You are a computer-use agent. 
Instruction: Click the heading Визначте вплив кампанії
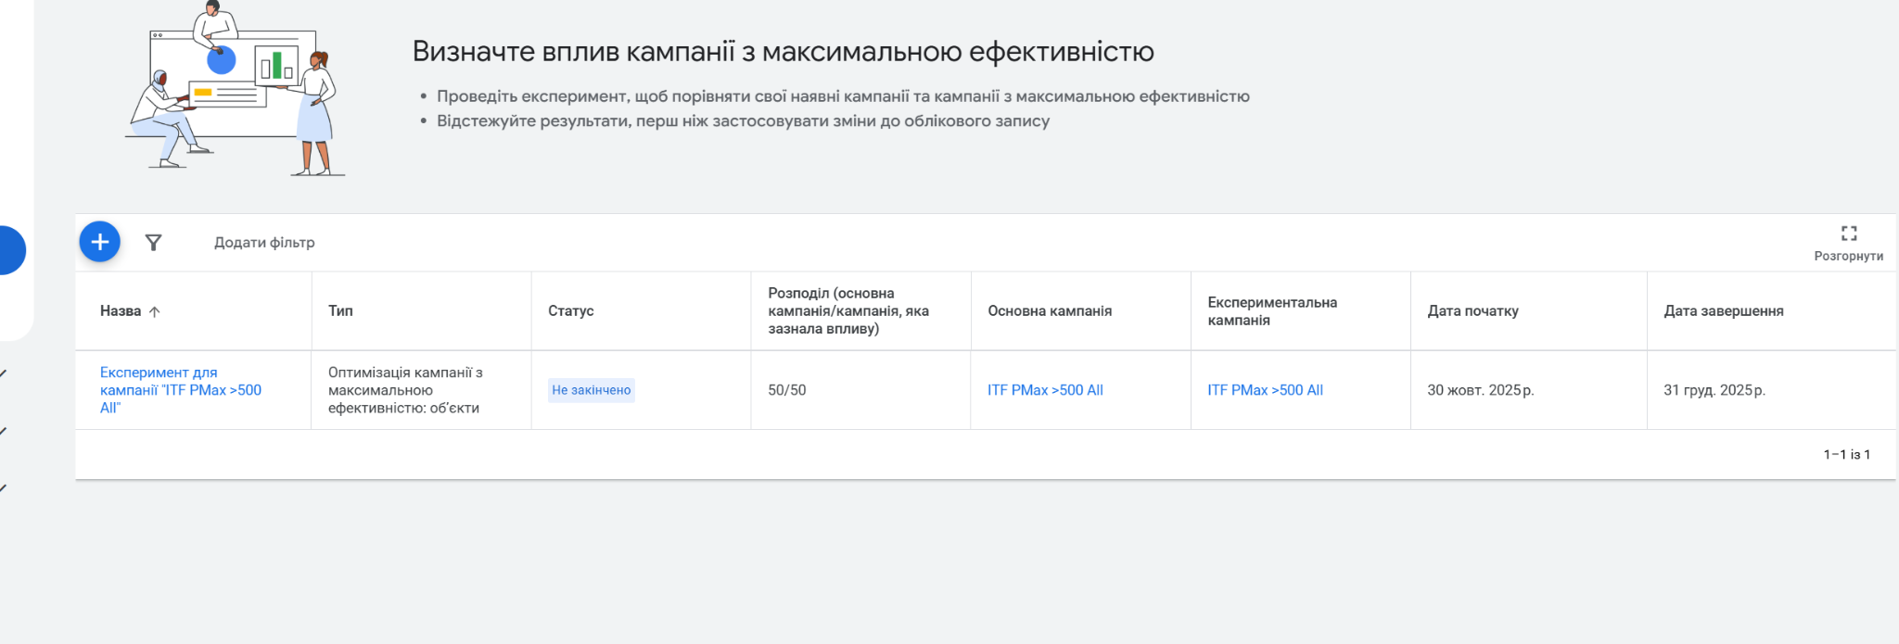click(784, 51)
